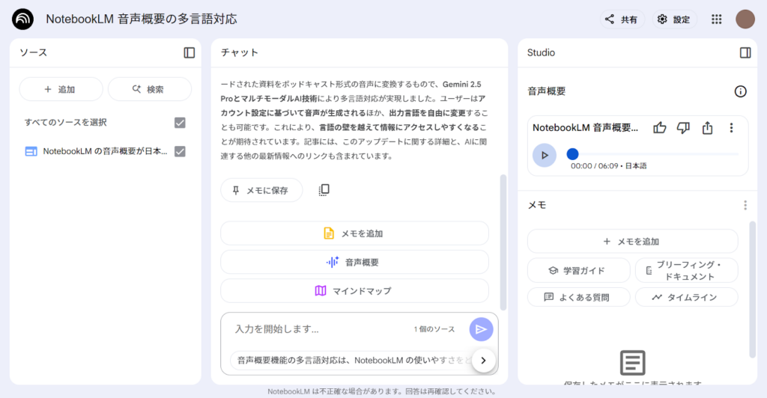Open the Google apps grid
767x398 pixels.
[717, 19]
